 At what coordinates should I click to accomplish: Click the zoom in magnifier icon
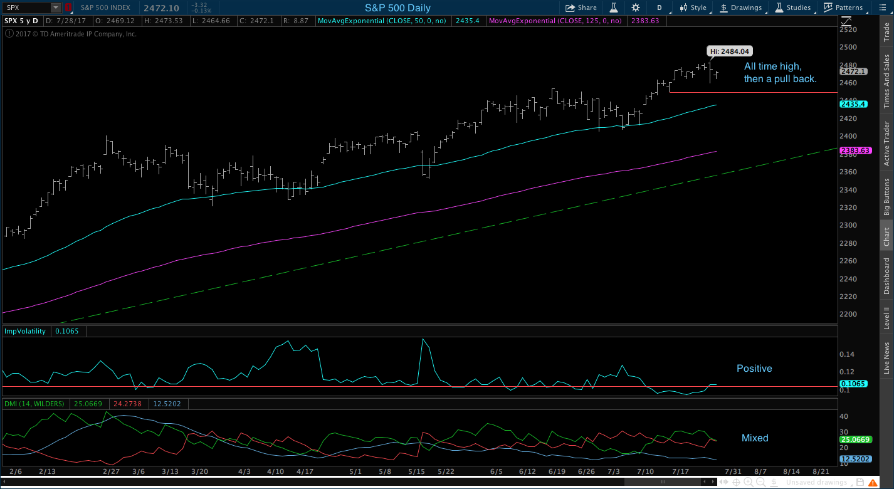click(x=749, y=482)
